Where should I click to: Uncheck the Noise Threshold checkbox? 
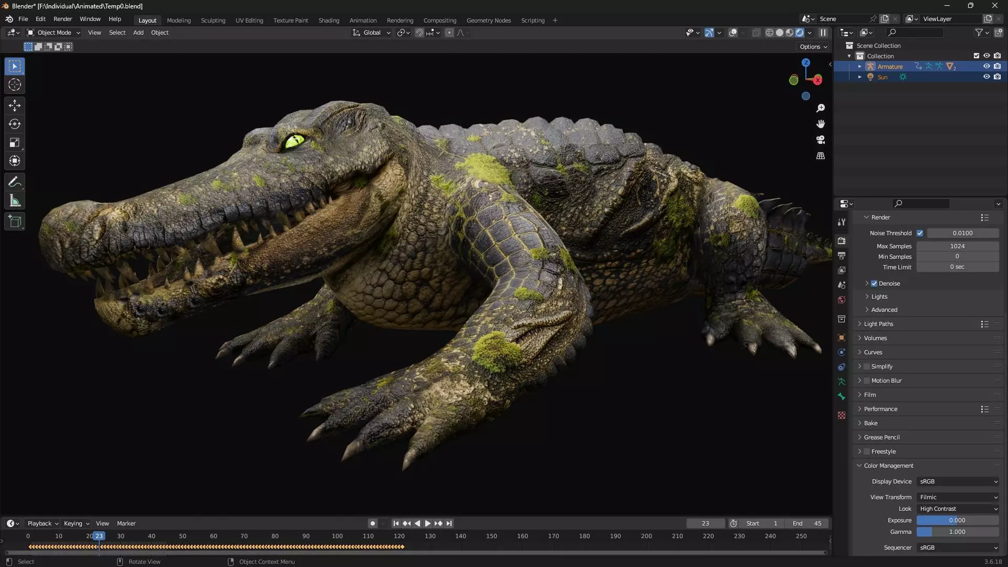pos(920,233)
